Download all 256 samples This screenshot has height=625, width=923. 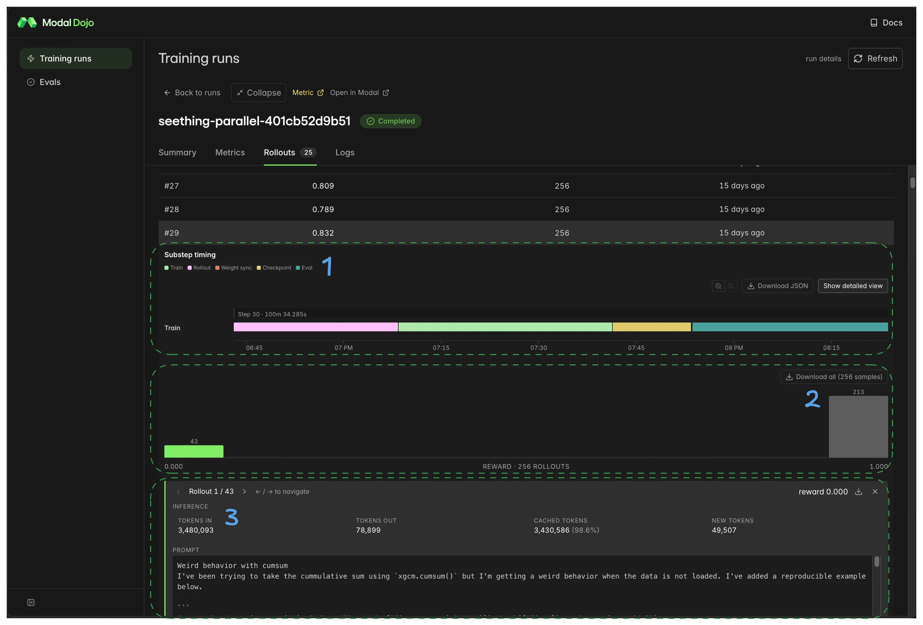point(834,377)
